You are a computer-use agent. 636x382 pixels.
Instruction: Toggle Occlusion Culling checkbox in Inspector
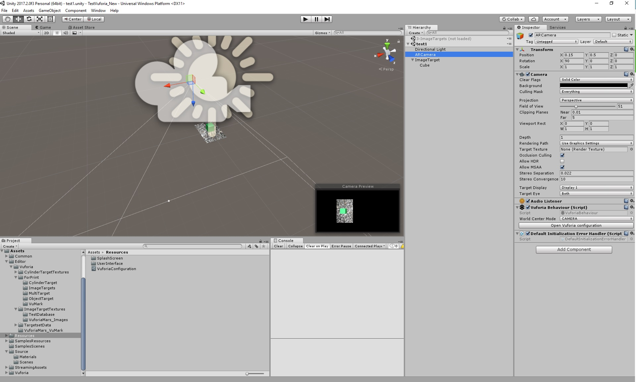pyautogui.click(x=562, y=155)
